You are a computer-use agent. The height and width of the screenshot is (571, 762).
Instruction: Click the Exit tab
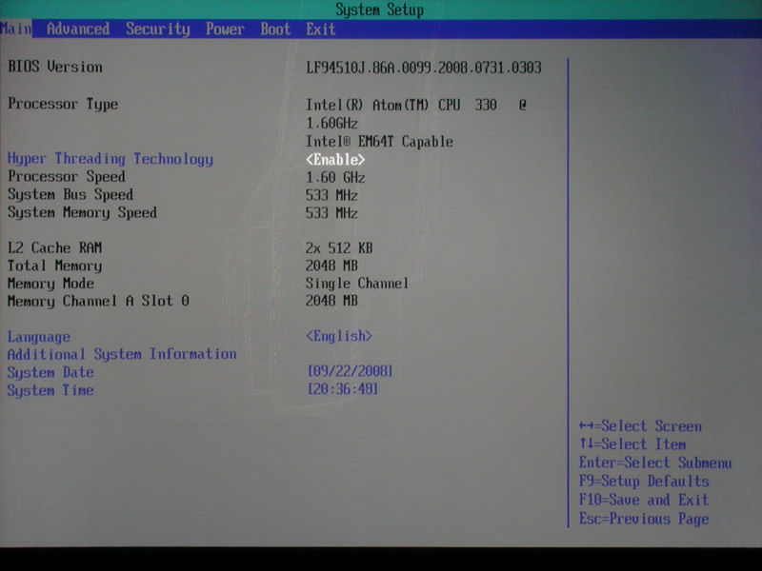(321, 30)
